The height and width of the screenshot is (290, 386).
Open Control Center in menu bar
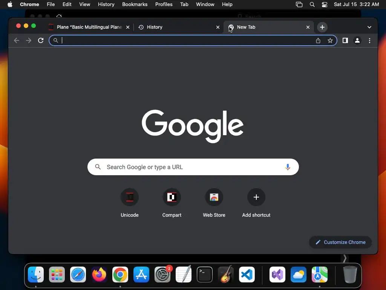point(325,5)
